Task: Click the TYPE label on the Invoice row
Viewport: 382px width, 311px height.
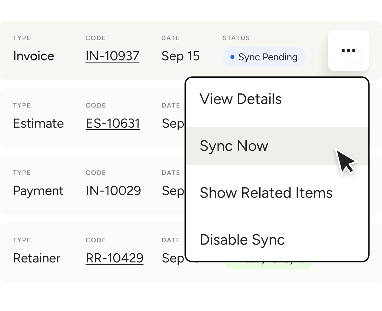Action: click(x=22, y=38)
